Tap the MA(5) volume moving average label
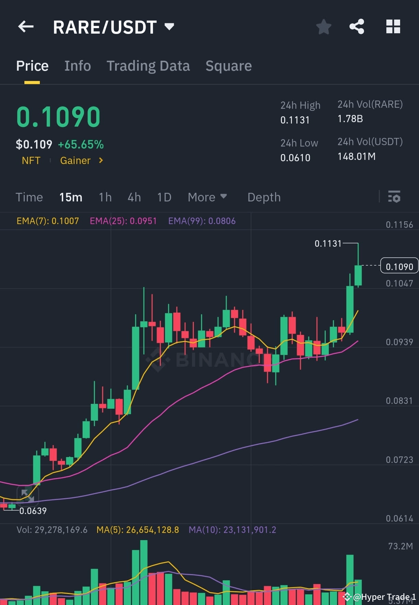 pyautogui.click(x=137, y=530)
